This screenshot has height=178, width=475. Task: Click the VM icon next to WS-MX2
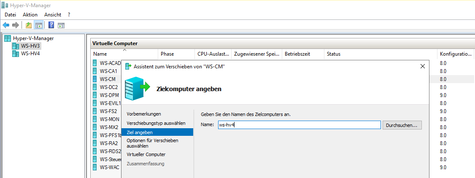95,127
